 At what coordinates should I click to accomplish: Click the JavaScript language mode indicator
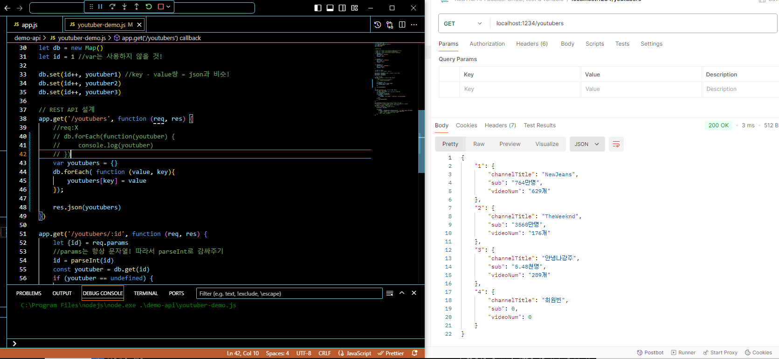point(355,353)
